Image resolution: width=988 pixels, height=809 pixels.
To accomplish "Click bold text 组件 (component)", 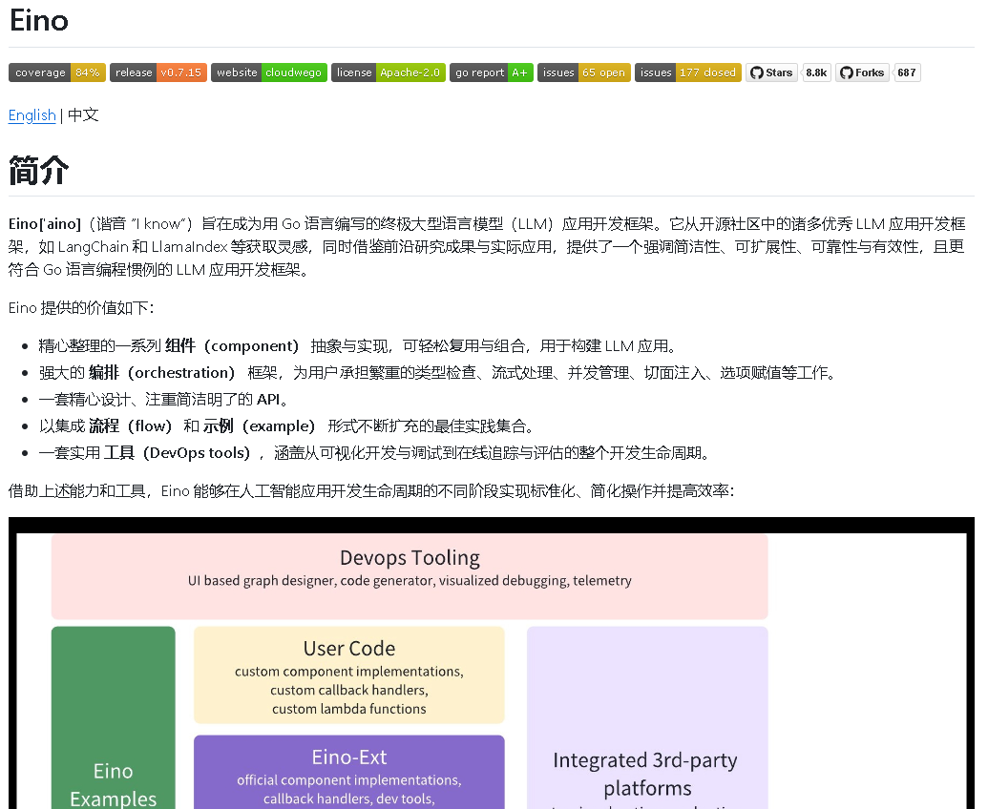I will [x=232, y=345].
